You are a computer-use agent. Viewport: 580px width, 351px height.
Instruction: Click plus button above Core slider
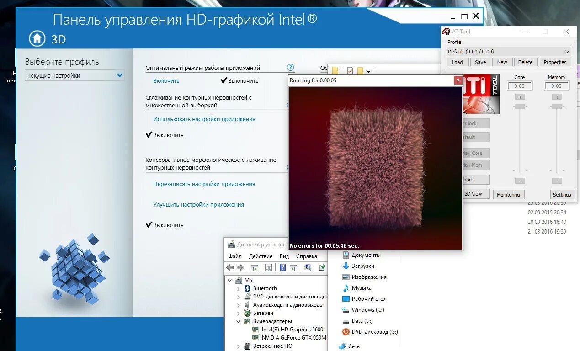(x=520, y=97)
